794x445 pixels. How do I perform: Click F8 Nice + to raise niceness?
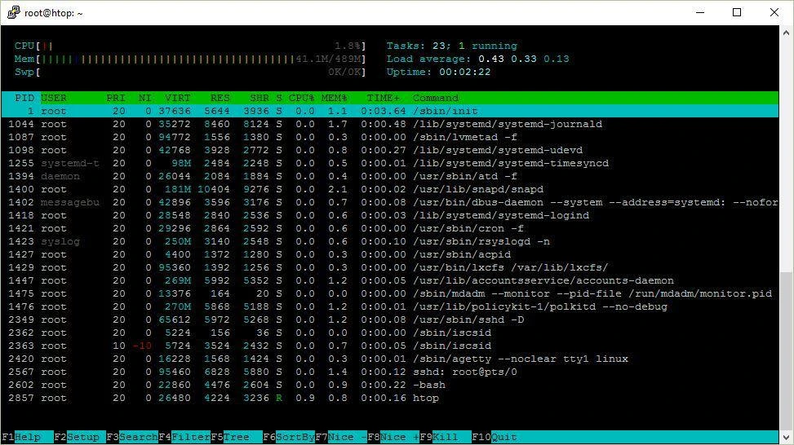[x=393, y=437]
